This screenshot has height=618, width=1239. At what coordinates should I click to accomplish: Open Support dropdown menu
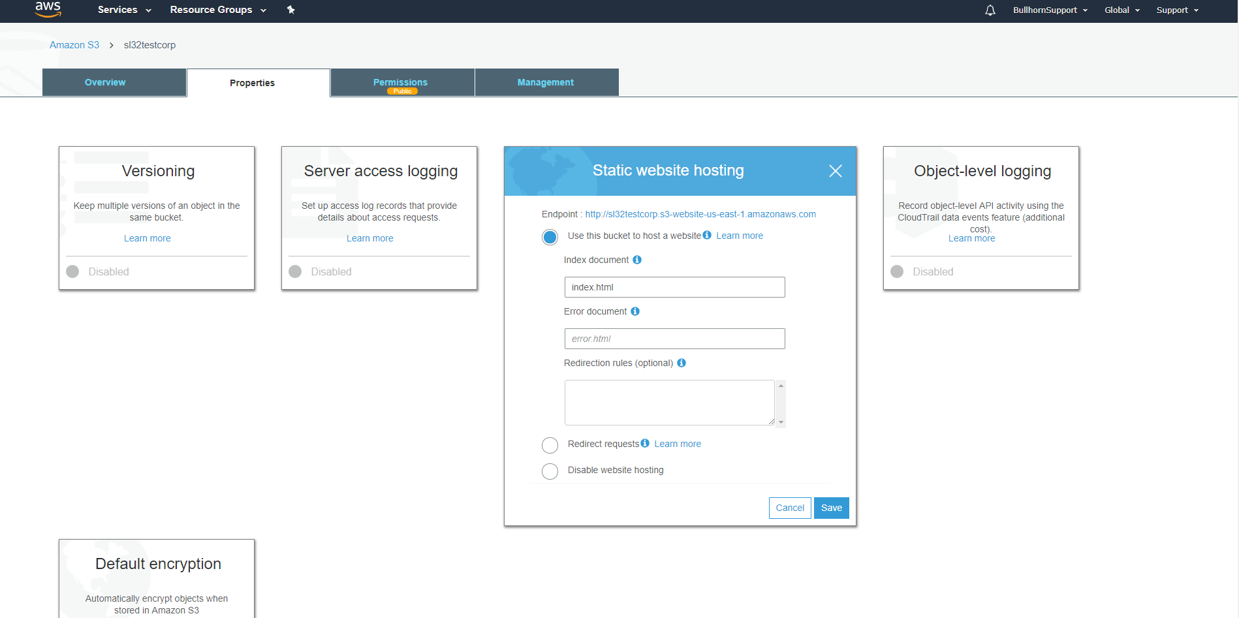tap(1178, 10)
